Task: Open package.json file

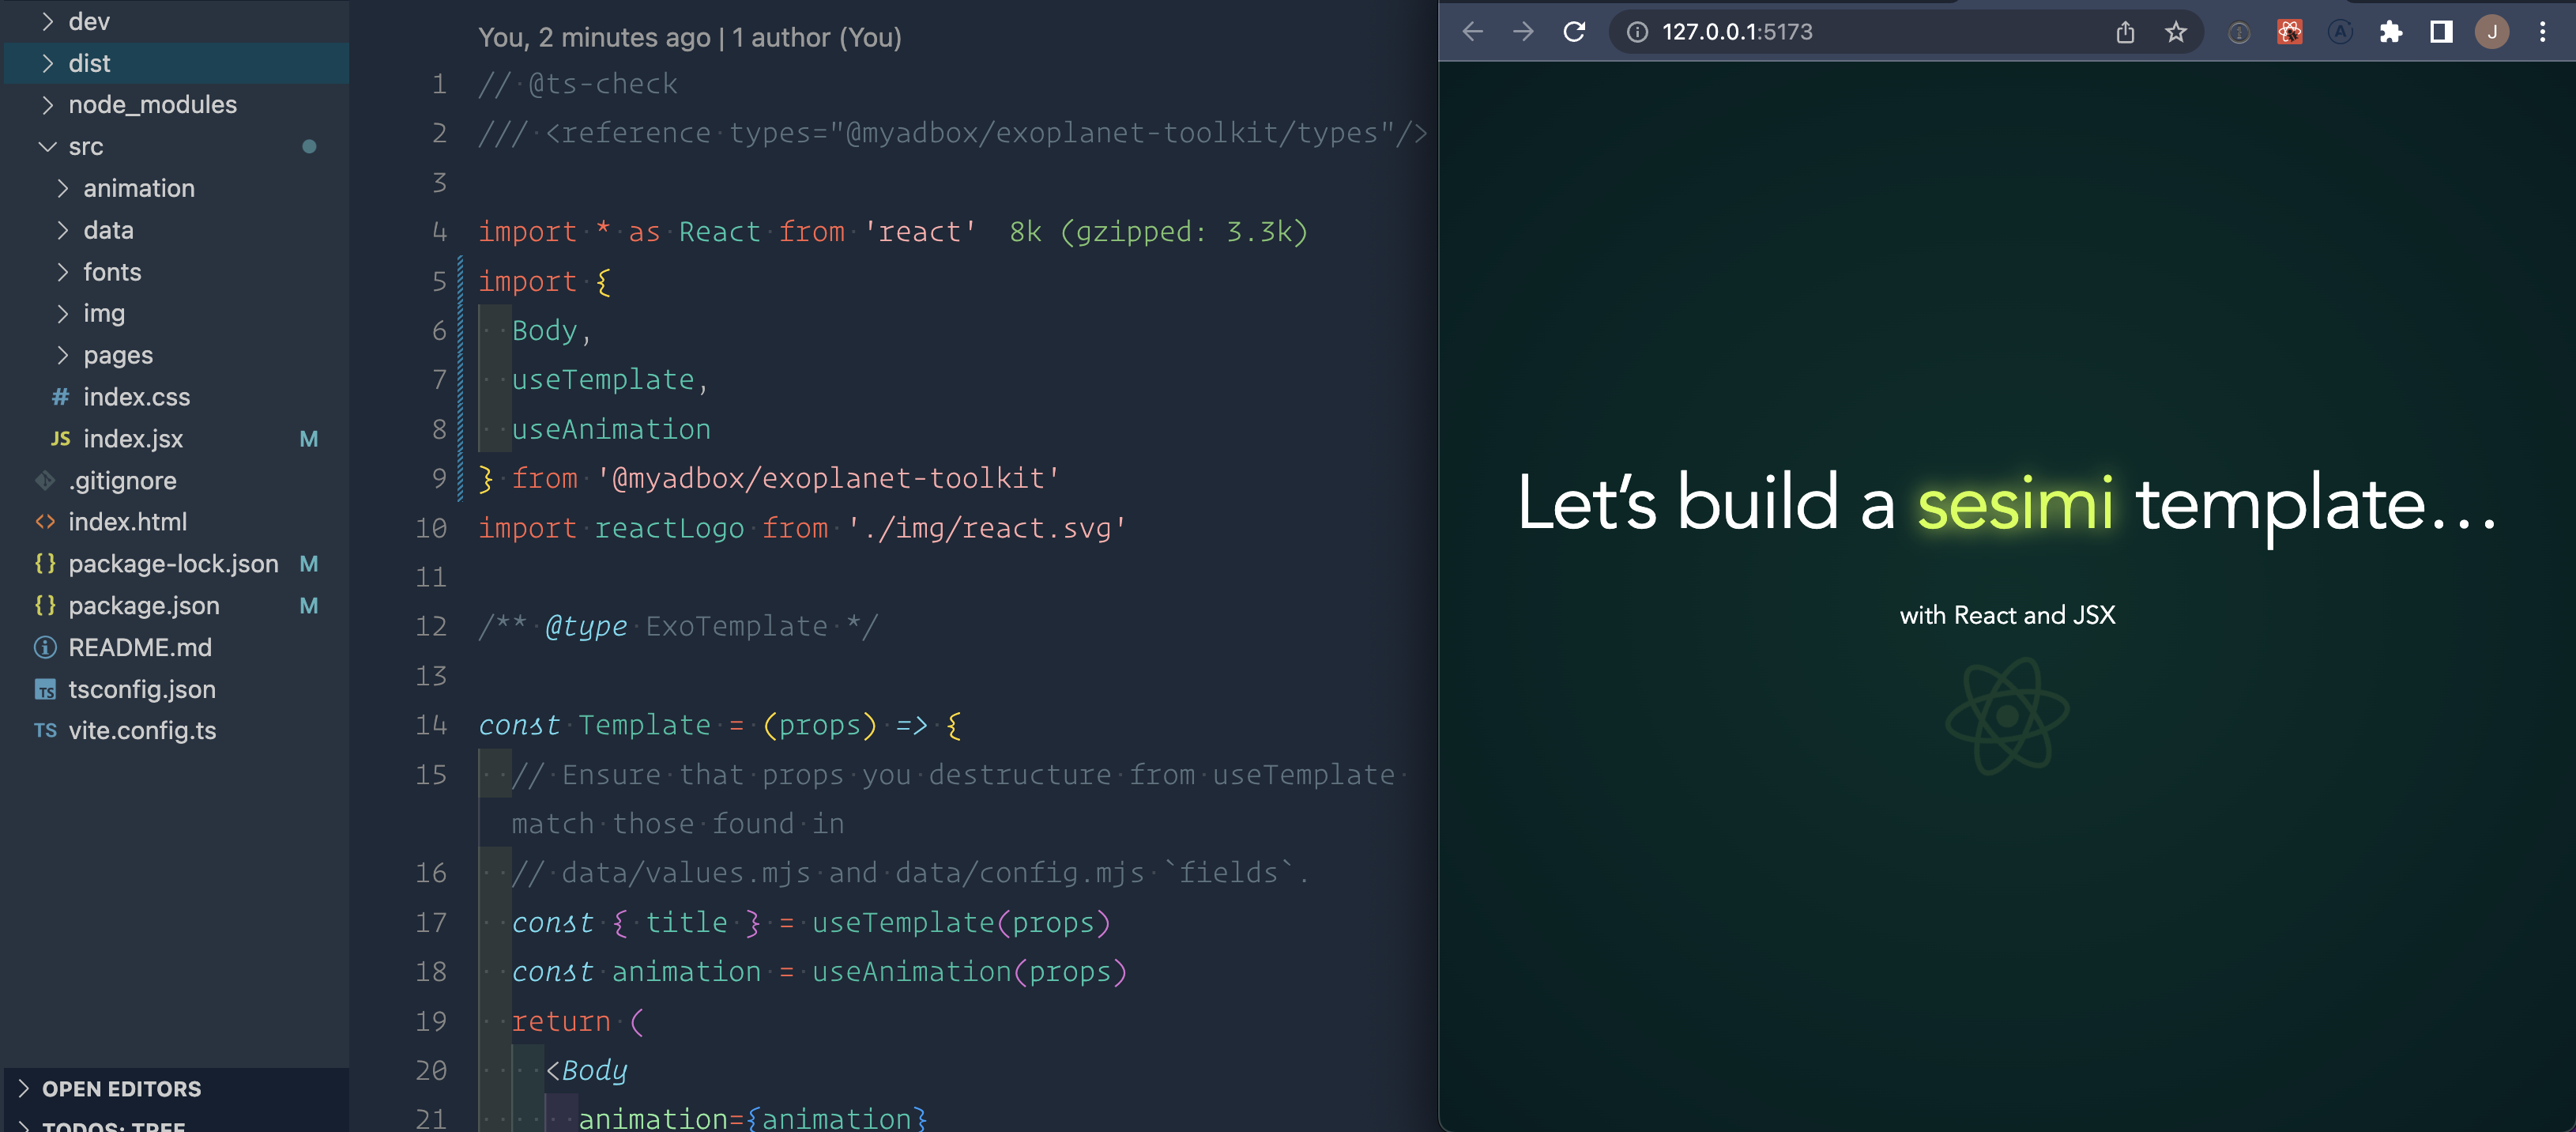Action: [143, 606]
